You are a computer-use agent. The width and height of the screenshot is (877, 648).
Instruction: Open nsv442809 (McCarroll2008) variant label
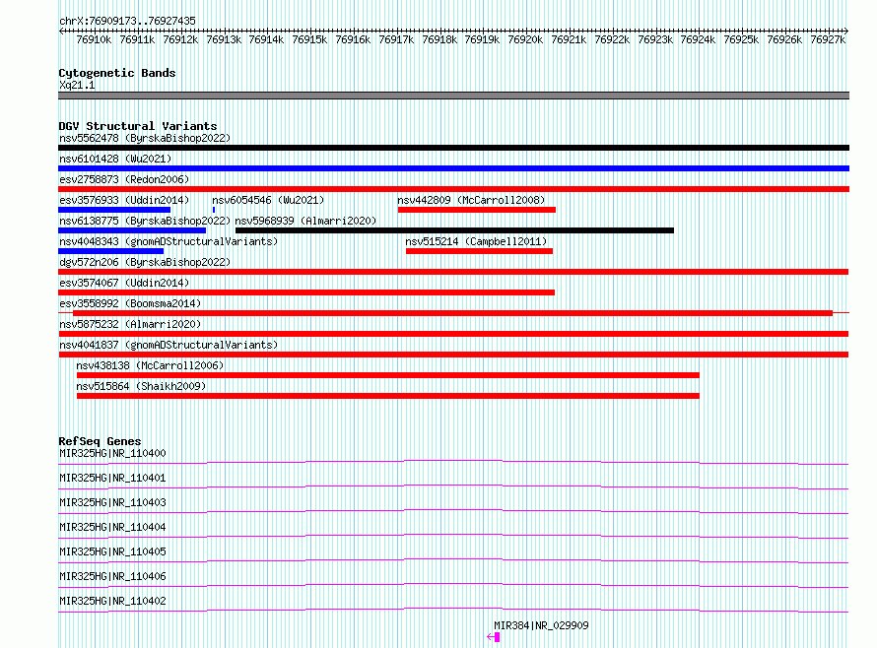(471, 200)
